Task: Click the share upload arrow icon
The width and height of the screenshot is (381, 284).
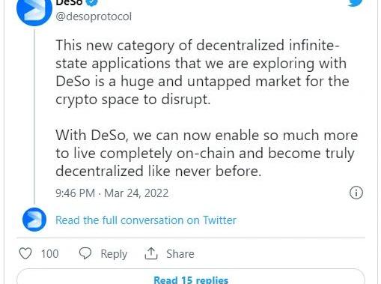Action: [151, 253]
